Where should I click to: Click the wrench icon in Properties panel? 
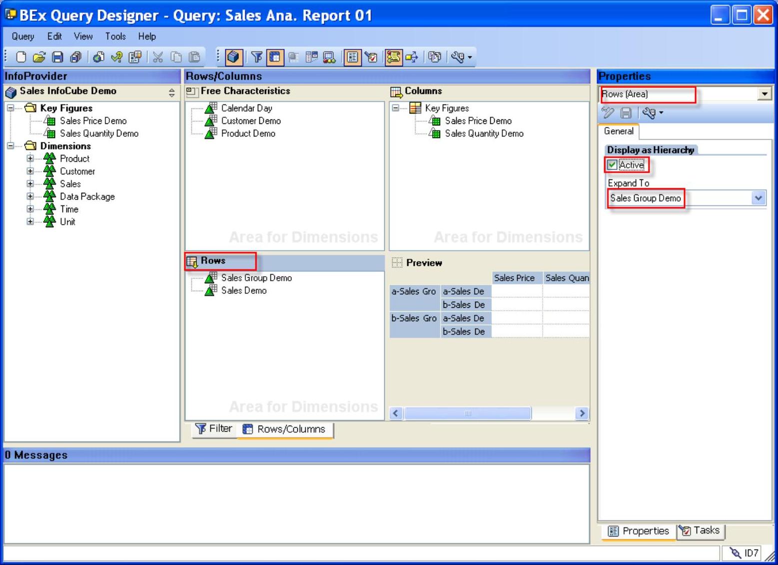(x=650, y=113)
